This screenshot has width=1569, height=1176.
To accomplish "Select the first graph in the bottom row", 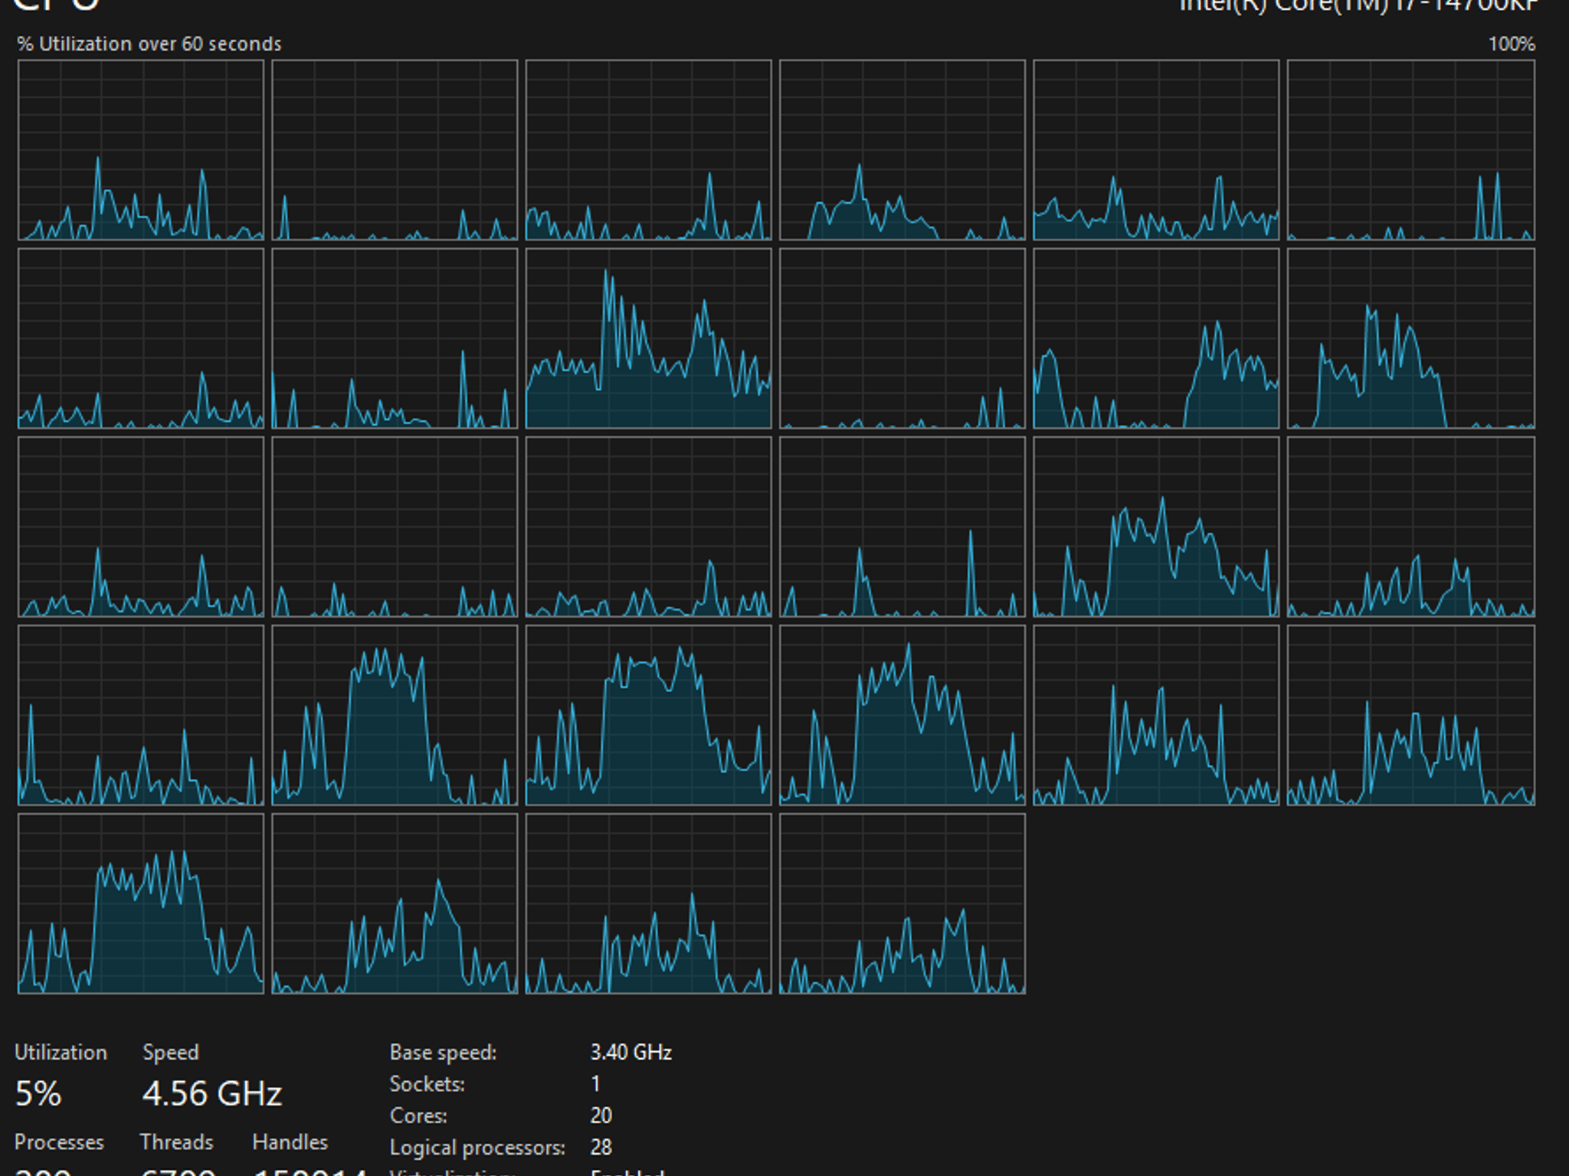I will tap(141, 903).
